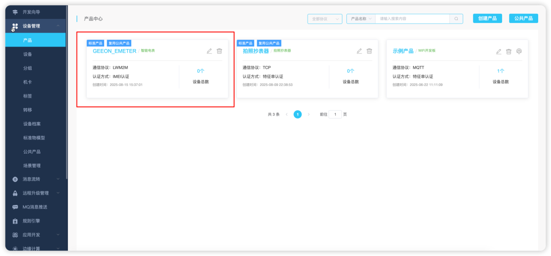Image resolution: width=551 pixels, height=256 pixels.
Task: Delete the GEEON_EMETER product via trash icon
Action: coord(219,51)
